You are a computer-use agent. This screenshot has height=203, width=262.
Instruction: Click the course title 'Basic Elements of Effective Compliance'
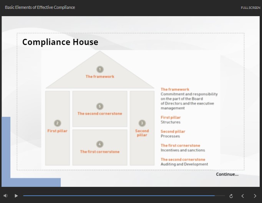point(40,7)
